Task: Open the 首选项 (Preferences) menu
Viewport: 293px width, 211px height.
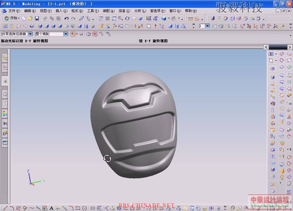Action: pos(158,11)
